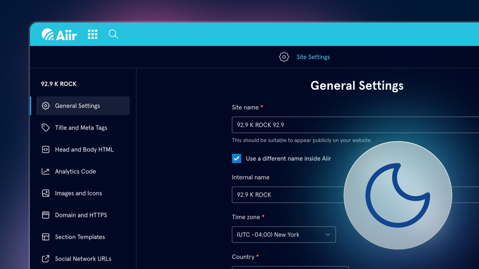Screen dimensions: 479x269
Task: Click the Social Network URLs external-link icon
Action: pos(46,259)
